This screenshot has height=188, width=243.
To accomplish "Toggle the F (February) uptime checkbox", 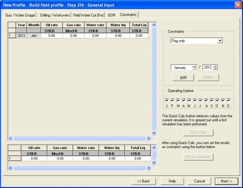I will [172, 100].
